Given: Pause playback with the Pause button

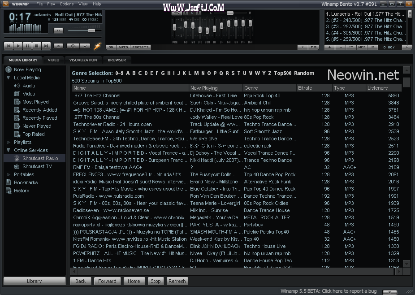Looking at the screenshot, I should pos(27,46).
